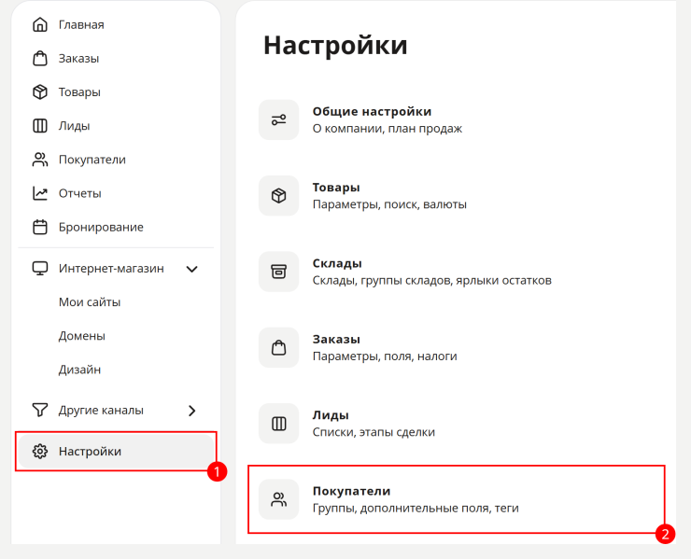Click text 'Параметры, поиск, валюты'
Screen dimensions: 691x559
tap(389, 204)
